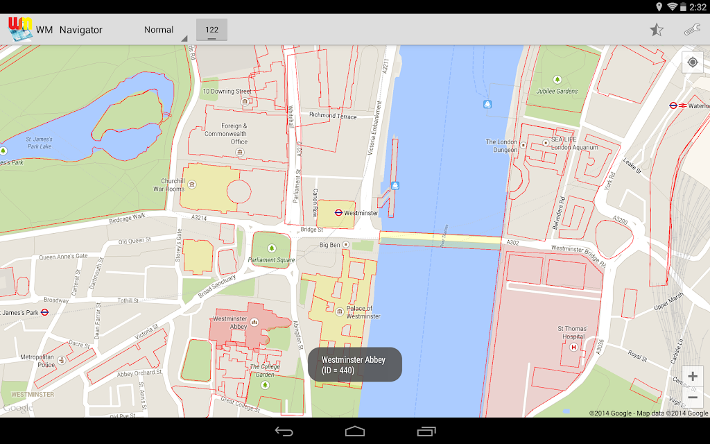
Task: Tap the WM Navigator app logo
Action: (20, 29)
